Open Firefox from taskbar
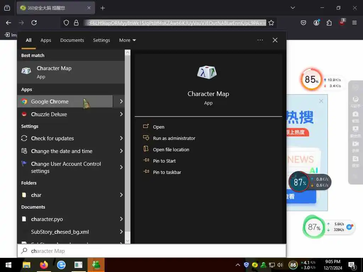The height and width of the screenshot is (272, 363). click(x=44, y=265)
